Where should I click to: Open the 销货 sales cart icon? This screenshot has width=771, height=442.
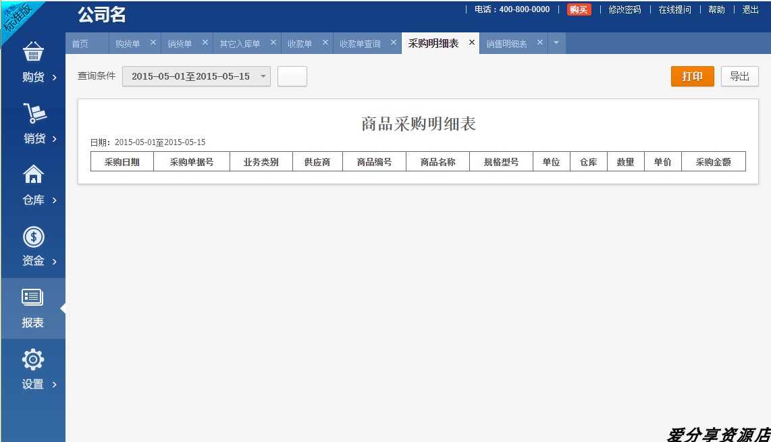pyautogui.click(x=34, y=113)
